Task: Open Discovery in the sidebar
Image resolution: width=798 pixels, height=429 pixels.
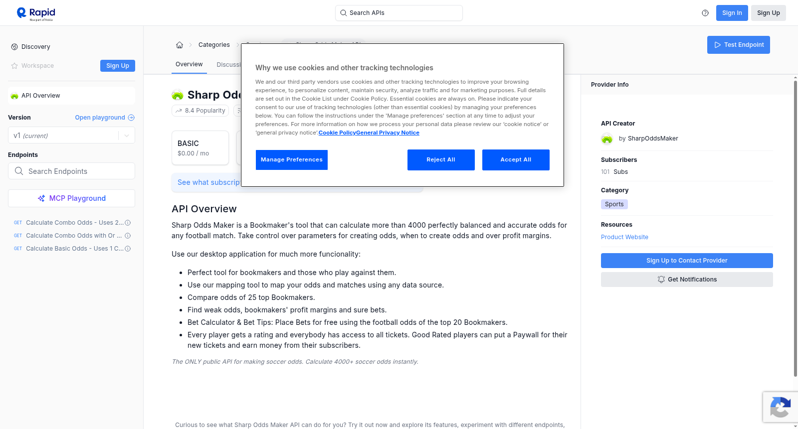Action: pyautogui.click(x=36, y=47)
